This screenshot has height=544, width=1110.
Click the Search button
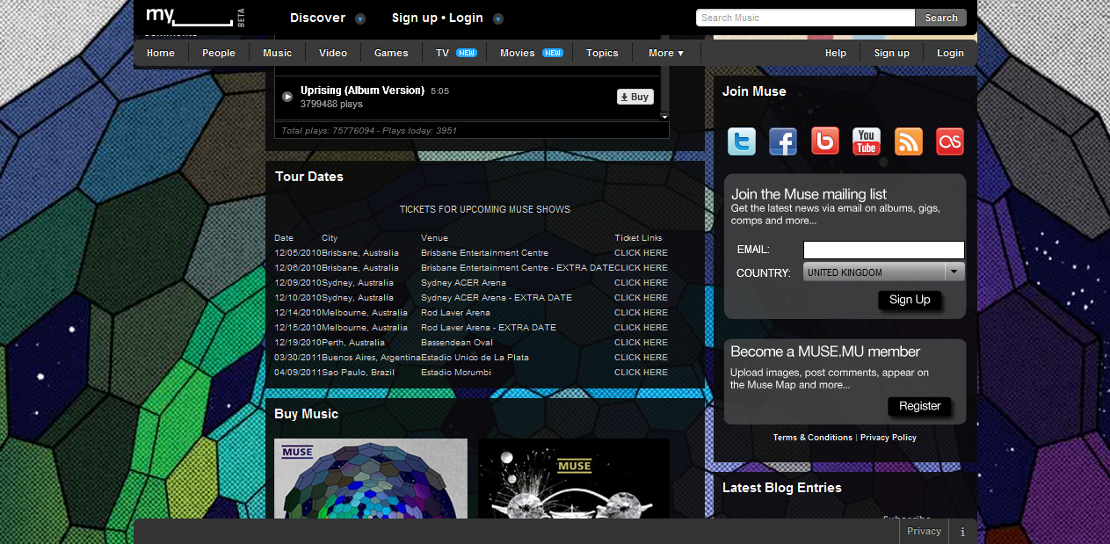(941, 18)
